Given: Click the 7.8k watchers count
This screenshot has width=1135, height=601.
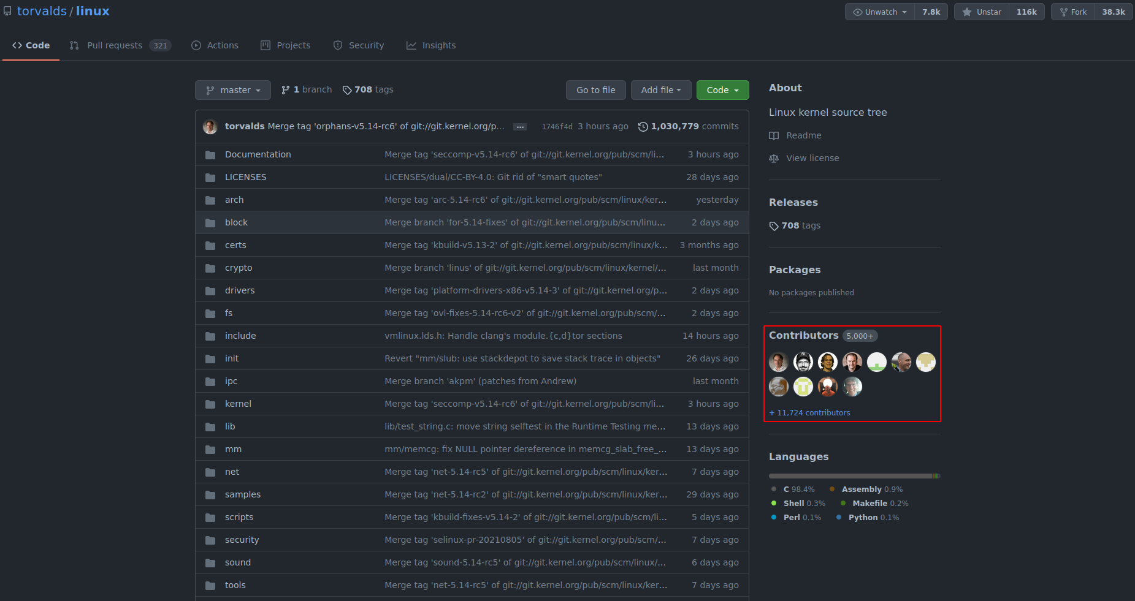Looking at the screenshot, I should tap(931, 12).
